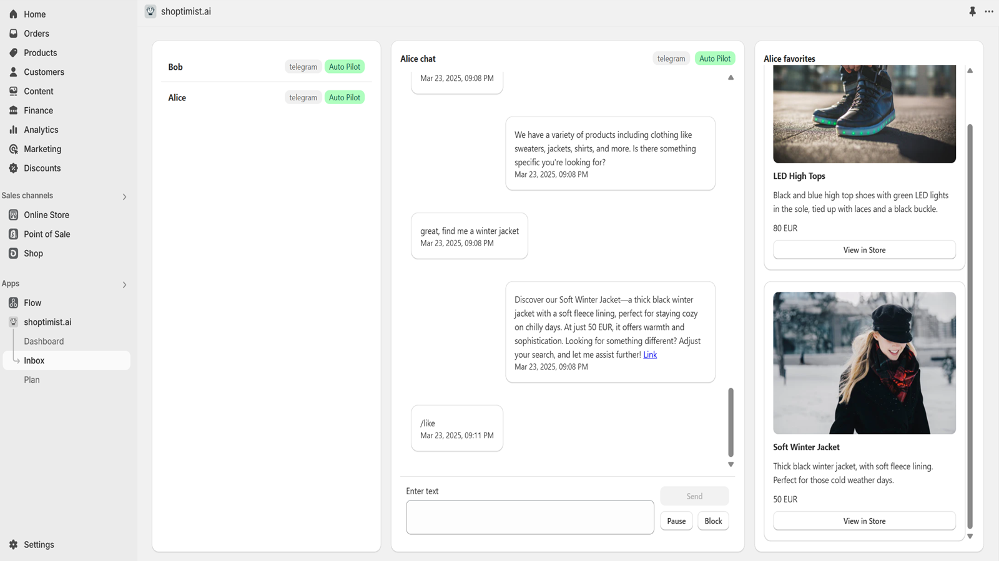This screenshot has height=561, width=999.
Task: Click the favorites panel scrollbar thumb
Action: coord(970,327)
